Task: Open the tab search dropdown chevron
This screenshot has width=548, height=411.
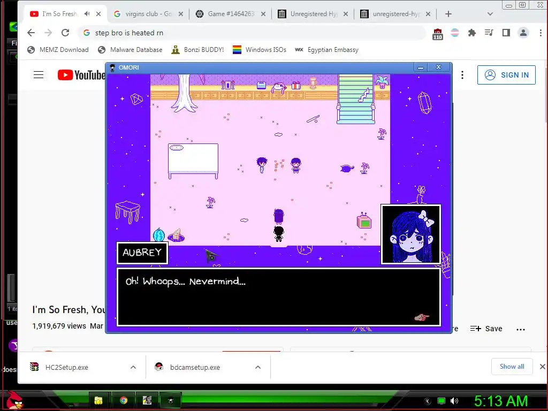Action: (490, 14)
